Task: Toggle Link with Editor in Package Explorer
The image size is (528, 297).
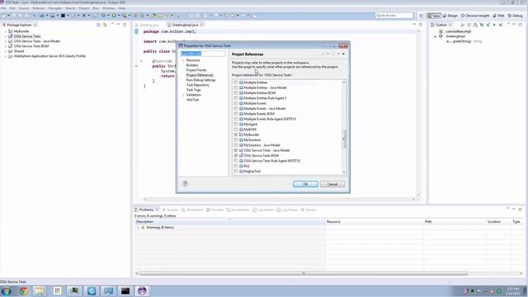Action: point(105,25)
